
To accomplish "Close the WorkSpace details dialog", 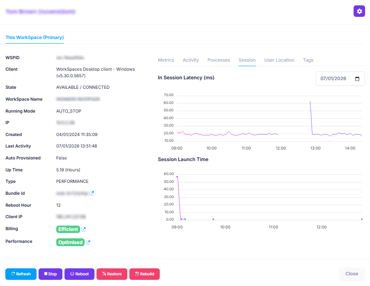I will coord(352,274).
